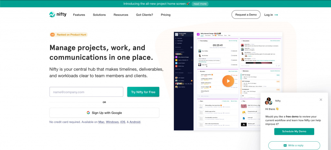Expand the Resources menu
This screenshot has width=331, height=150.
tap(121, 15)
